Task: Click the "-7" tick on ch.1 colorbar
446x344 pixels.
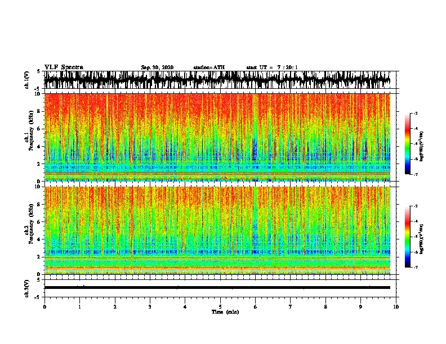Action: (415, 174)
